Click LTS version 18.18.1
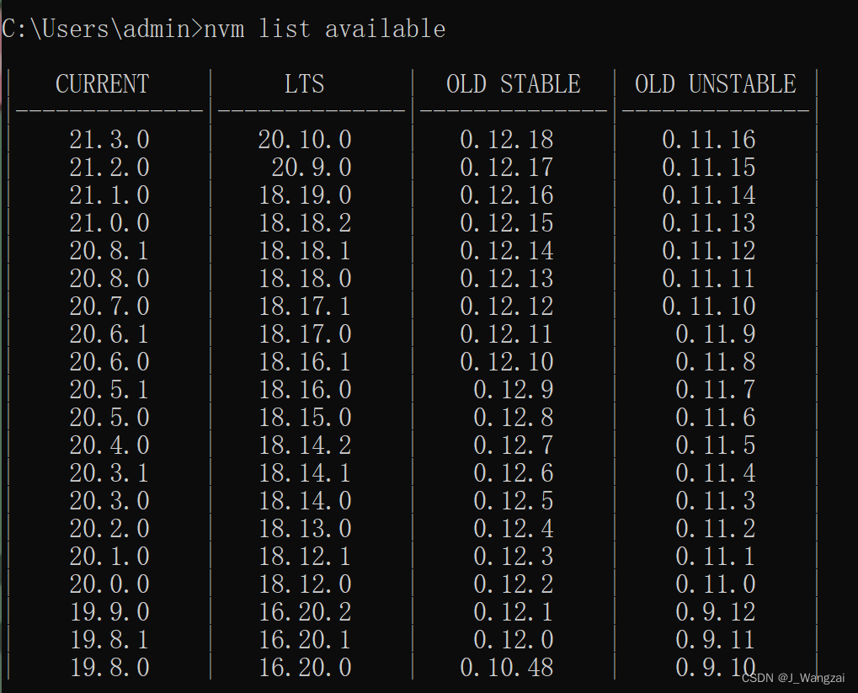858x693 pixels. (305, 251)
